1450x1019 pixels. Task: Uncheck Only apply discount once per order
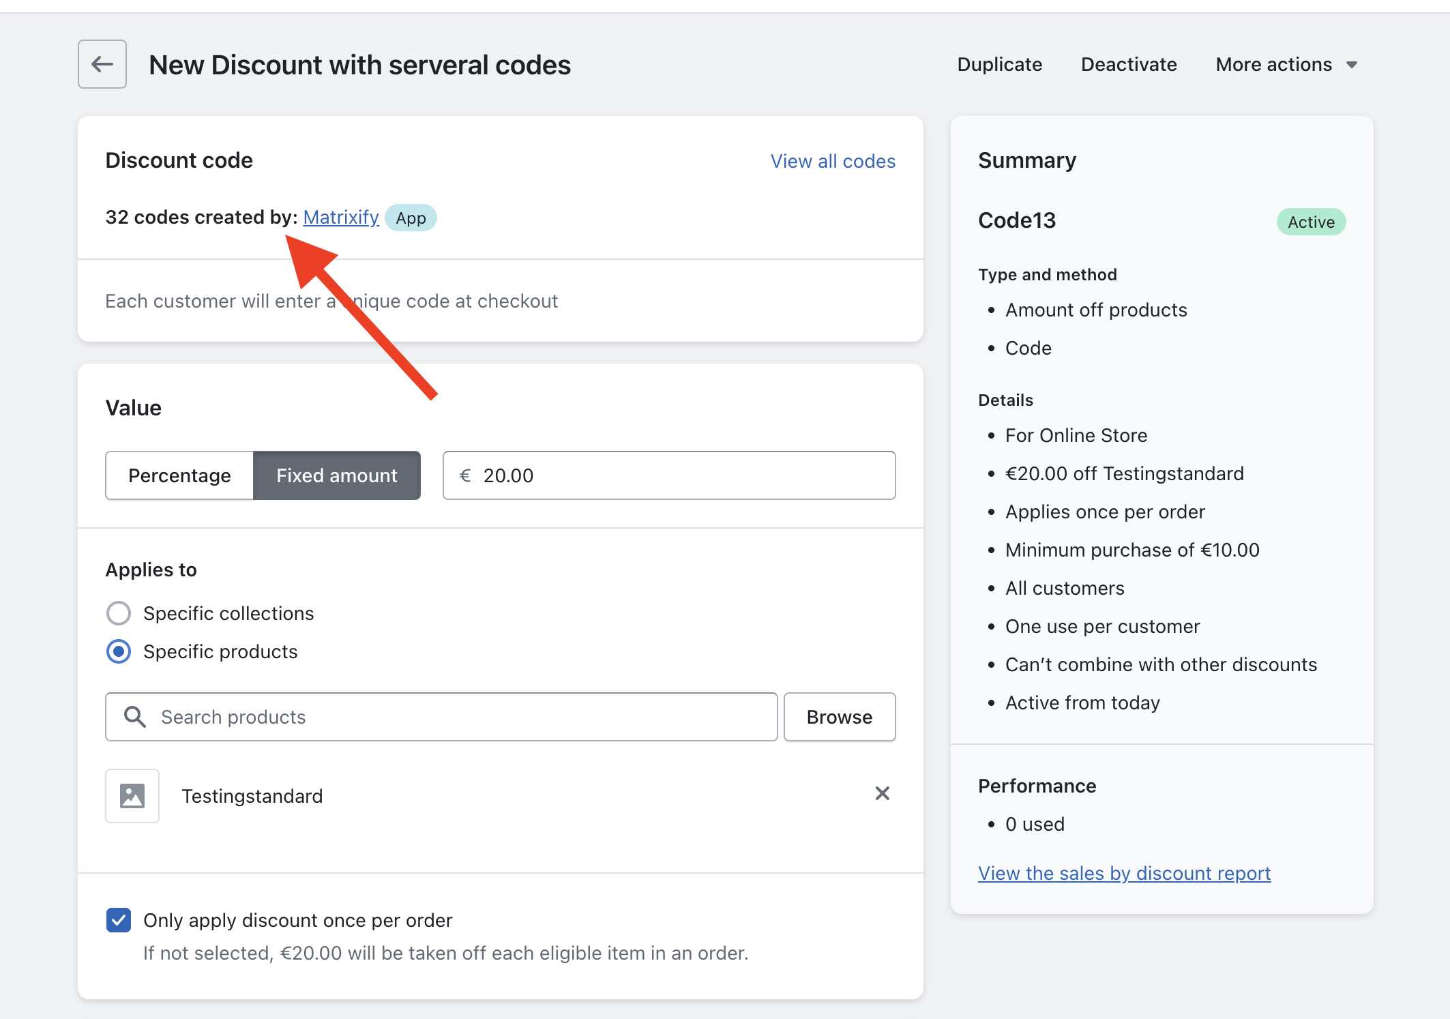[x=119, y=920]
